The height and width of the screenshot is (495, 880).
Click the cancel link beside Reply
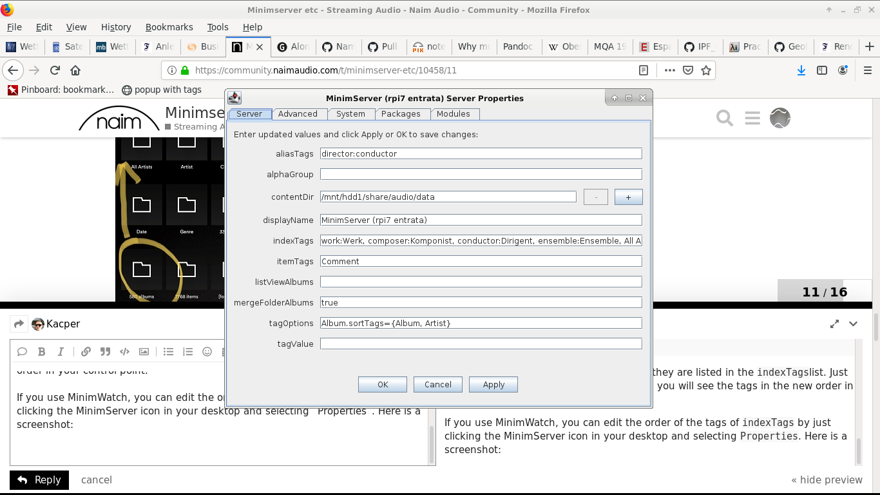pos(97,480)
